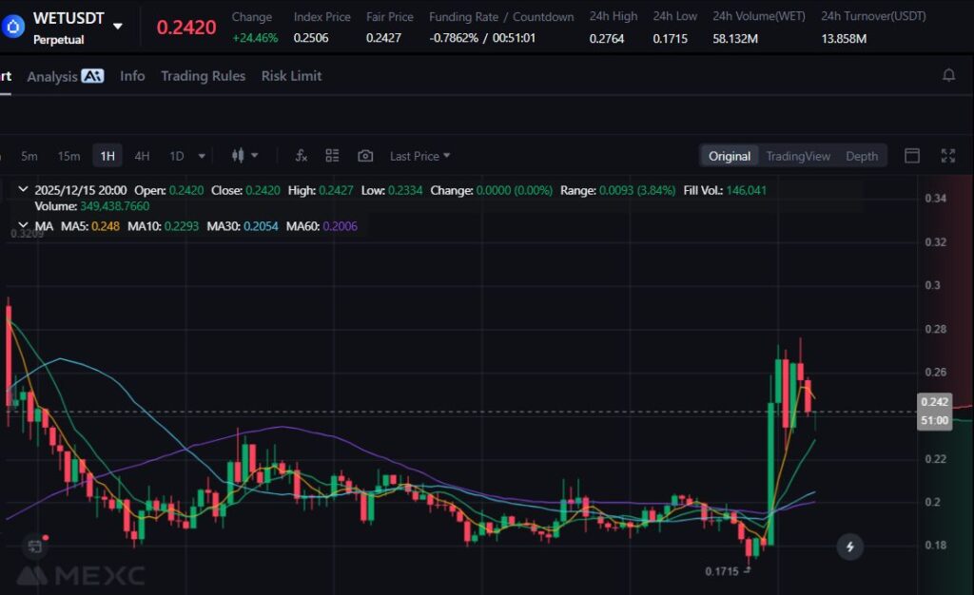Open the WETUSDT pair selector dropdown
974x595 pixels.
[118, 26]
